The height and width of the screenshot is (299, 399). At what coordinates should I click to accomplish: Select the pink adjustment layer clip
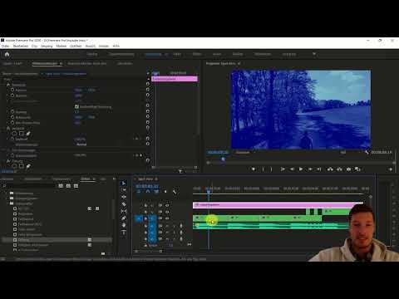coord(278,205)
